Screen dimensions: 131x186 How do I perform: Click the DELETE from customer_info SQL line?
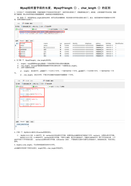tap(41, 34)
